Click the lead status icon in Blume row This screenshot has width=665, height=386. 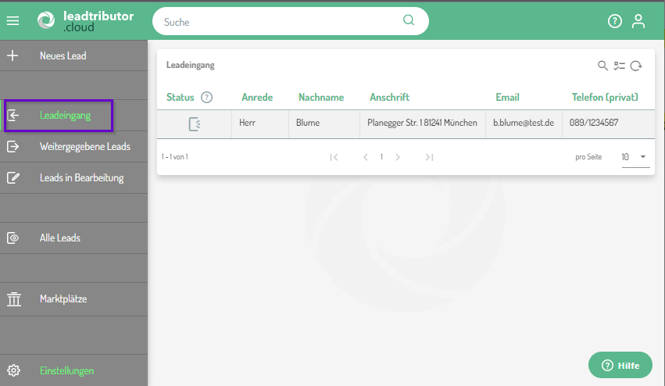195,123
